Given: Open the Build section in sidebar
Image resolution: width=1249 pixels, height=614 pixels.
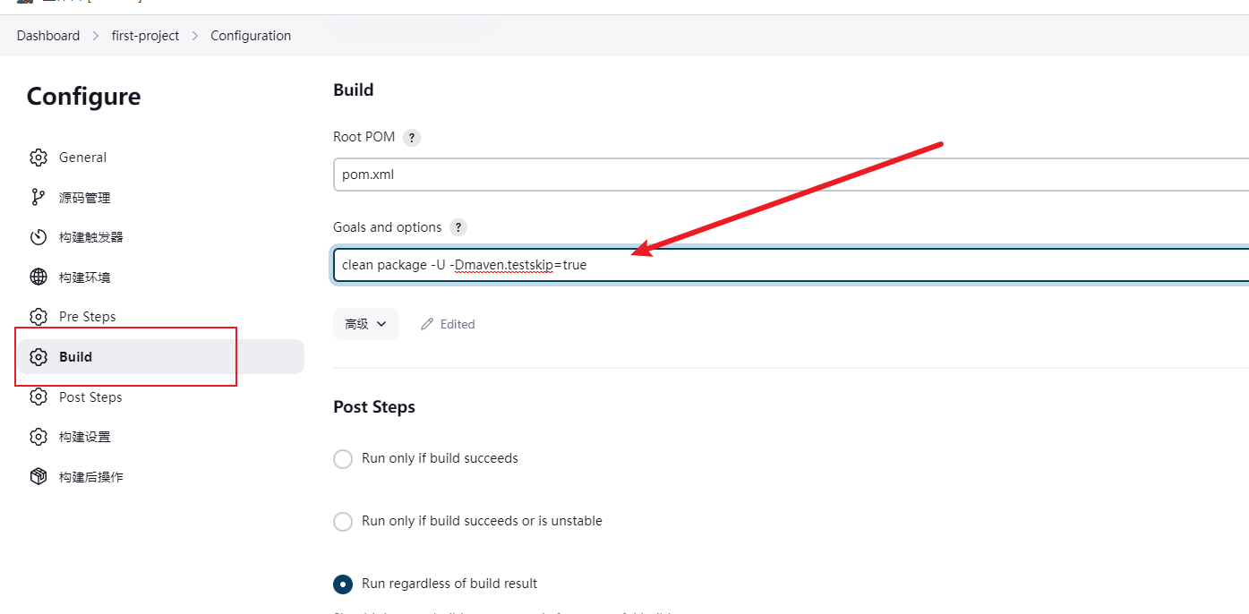Looking at the screenshot, I should click(x=75, y=357).
